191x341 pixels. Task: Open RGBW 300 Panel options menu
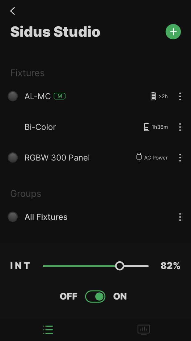coord(180,157)
